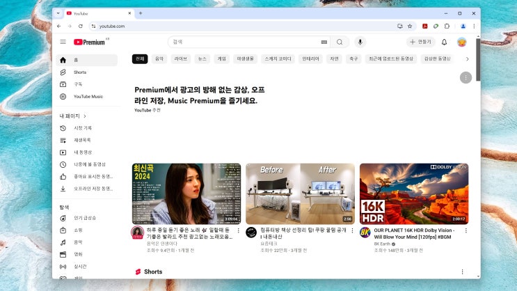Select the 뉴스 chip
The width and height of the screenshot is (517, 291).
point(202,58)
